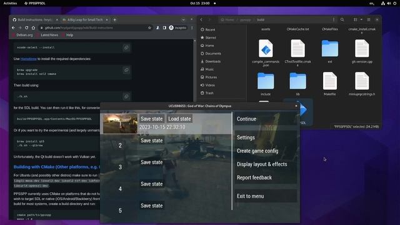Open the file manager view options dropdown
Viewport: 400px width, 225px height.
coord(361,19)
